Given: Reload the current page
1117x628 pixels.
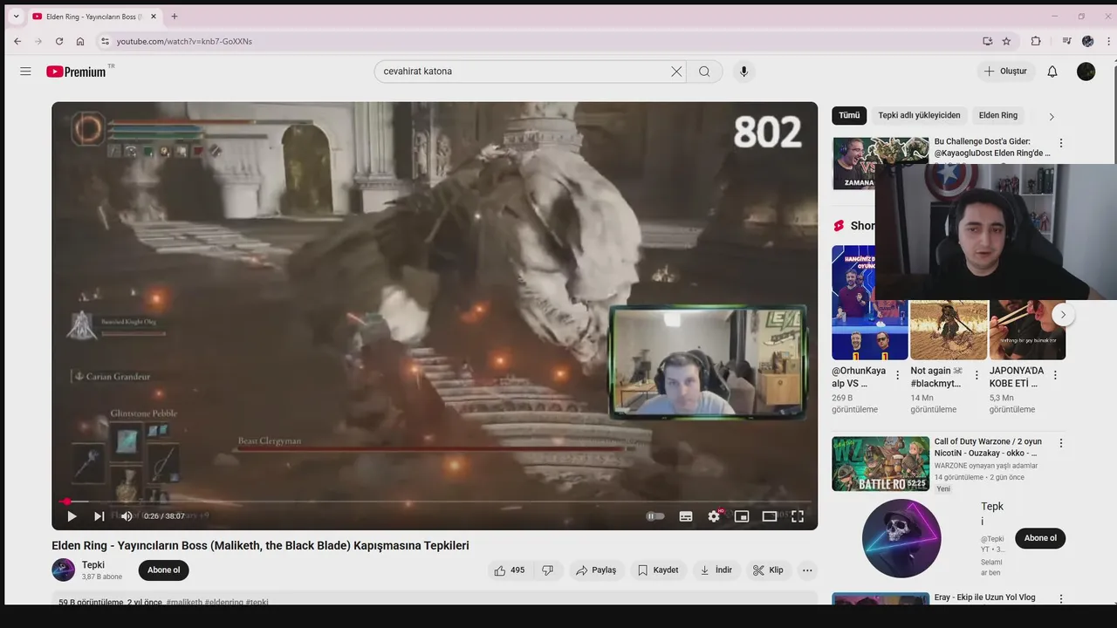Looking at the screenshot, I should tap(59, 41).
